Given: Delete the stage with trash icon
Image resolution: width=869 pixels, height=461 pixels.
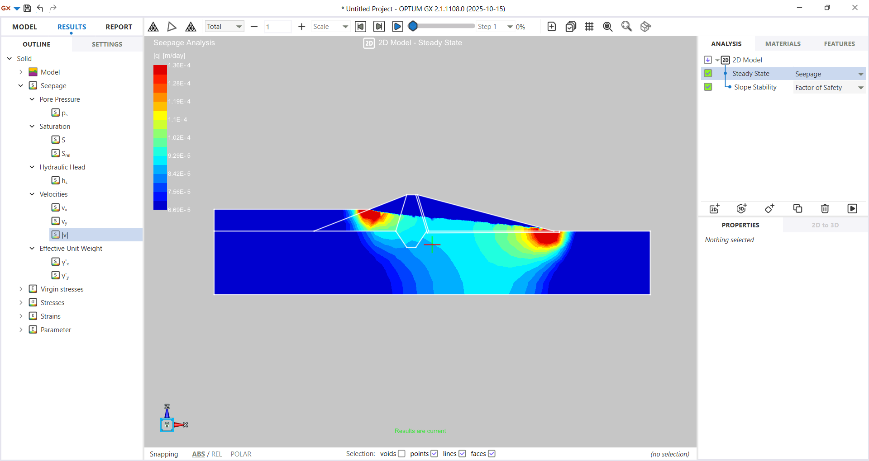Looking at the screenshot, I should pyautogui.click(x=825, y=208).
